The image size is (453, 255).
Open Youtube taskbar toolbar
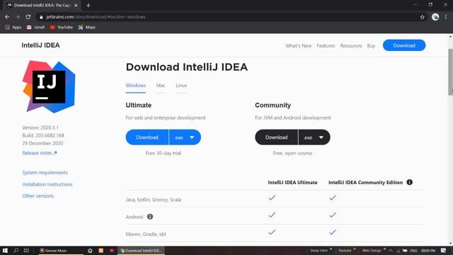point(345,251)
